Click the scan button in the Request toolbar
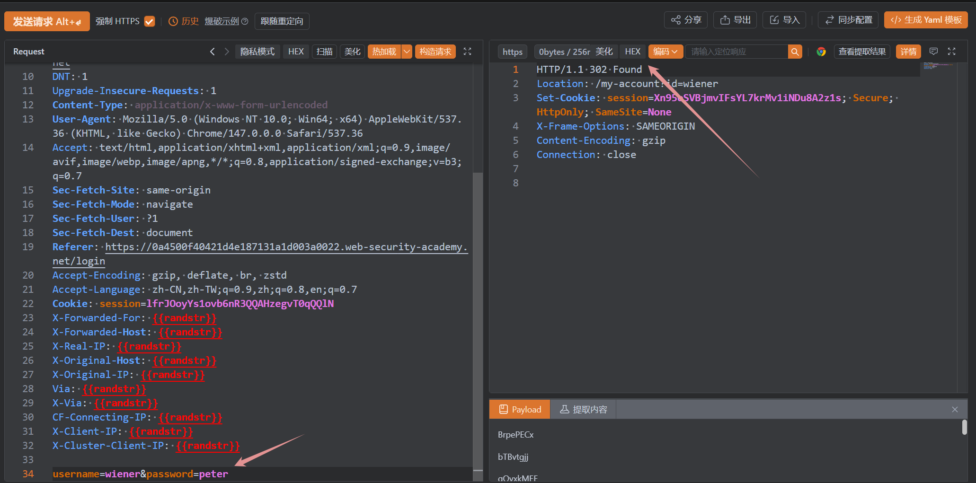The height and width of the screenshot is (483, 976). 325,52
